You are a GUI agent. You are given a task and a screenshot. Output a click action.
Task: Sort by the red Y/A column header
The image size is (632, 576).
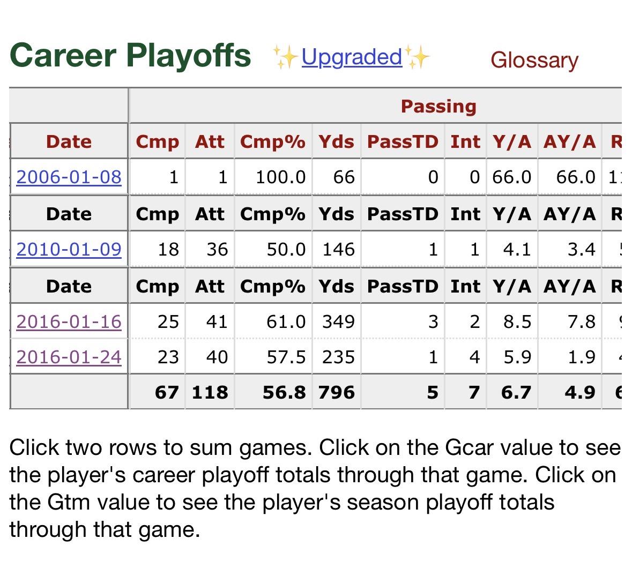click(x=512, y=141)
